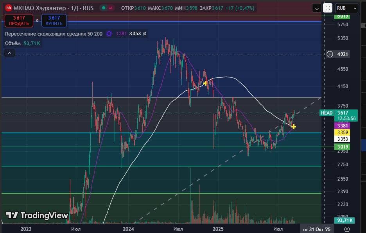366x233 pixels.
Task: Click the 5750 price axis label
Action: [343, 25]
